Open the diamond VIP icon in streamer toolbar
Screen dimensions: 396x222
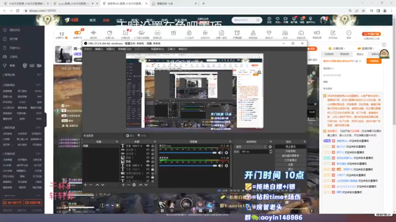(269, 33)
